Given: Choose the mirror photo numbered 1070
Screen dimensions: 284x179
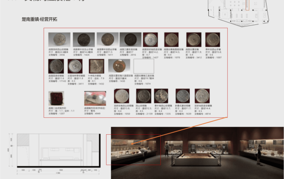Looking at the screenshot, I should pos(171,40).
